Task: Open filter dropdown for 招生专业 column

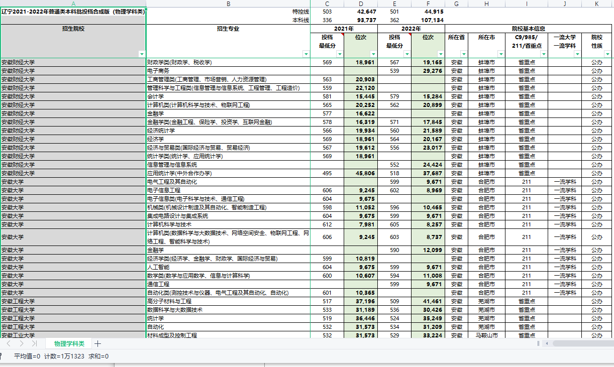Action: pyautogui.click(x=306, y=54)
